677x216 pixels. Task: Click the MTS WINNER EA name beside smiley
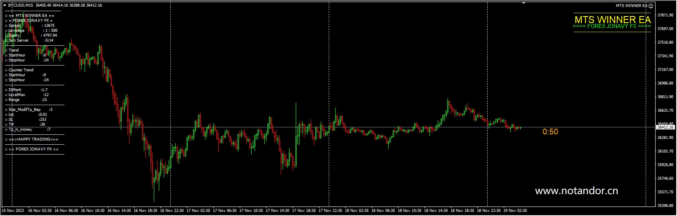631,6
